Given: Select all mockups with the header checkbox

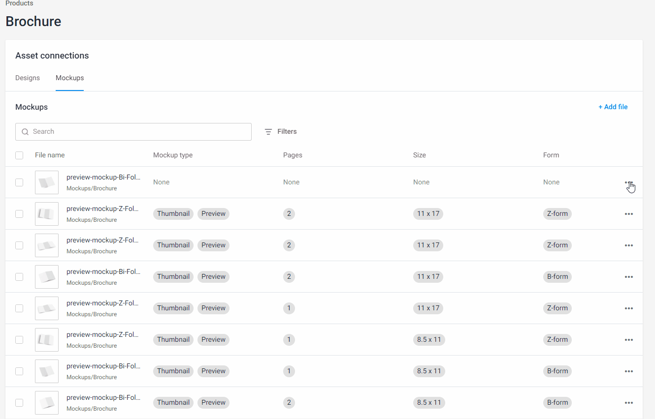Looking at the screenshot, I should pyautogui.click(x=19, y=155).
